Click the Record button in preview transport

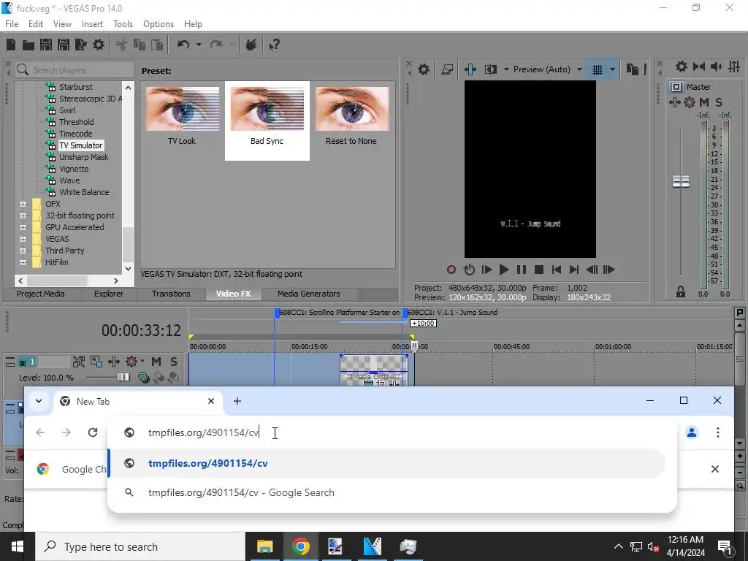[x=451, y=270]
